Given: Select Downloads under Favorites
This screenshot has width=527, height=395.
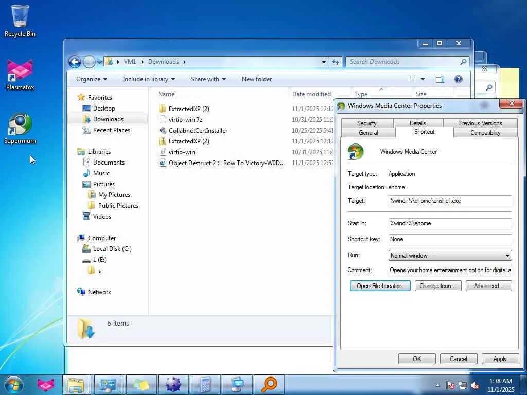Looking at the screenshot, I should tap(108, 119).
